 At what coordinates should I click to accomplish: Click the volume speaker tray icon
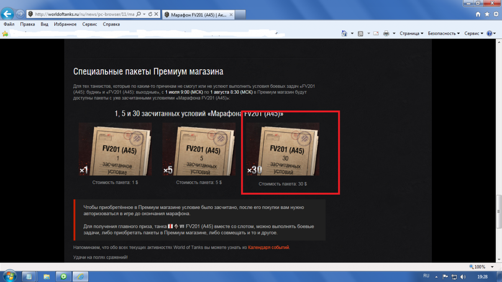click(463, 276)
